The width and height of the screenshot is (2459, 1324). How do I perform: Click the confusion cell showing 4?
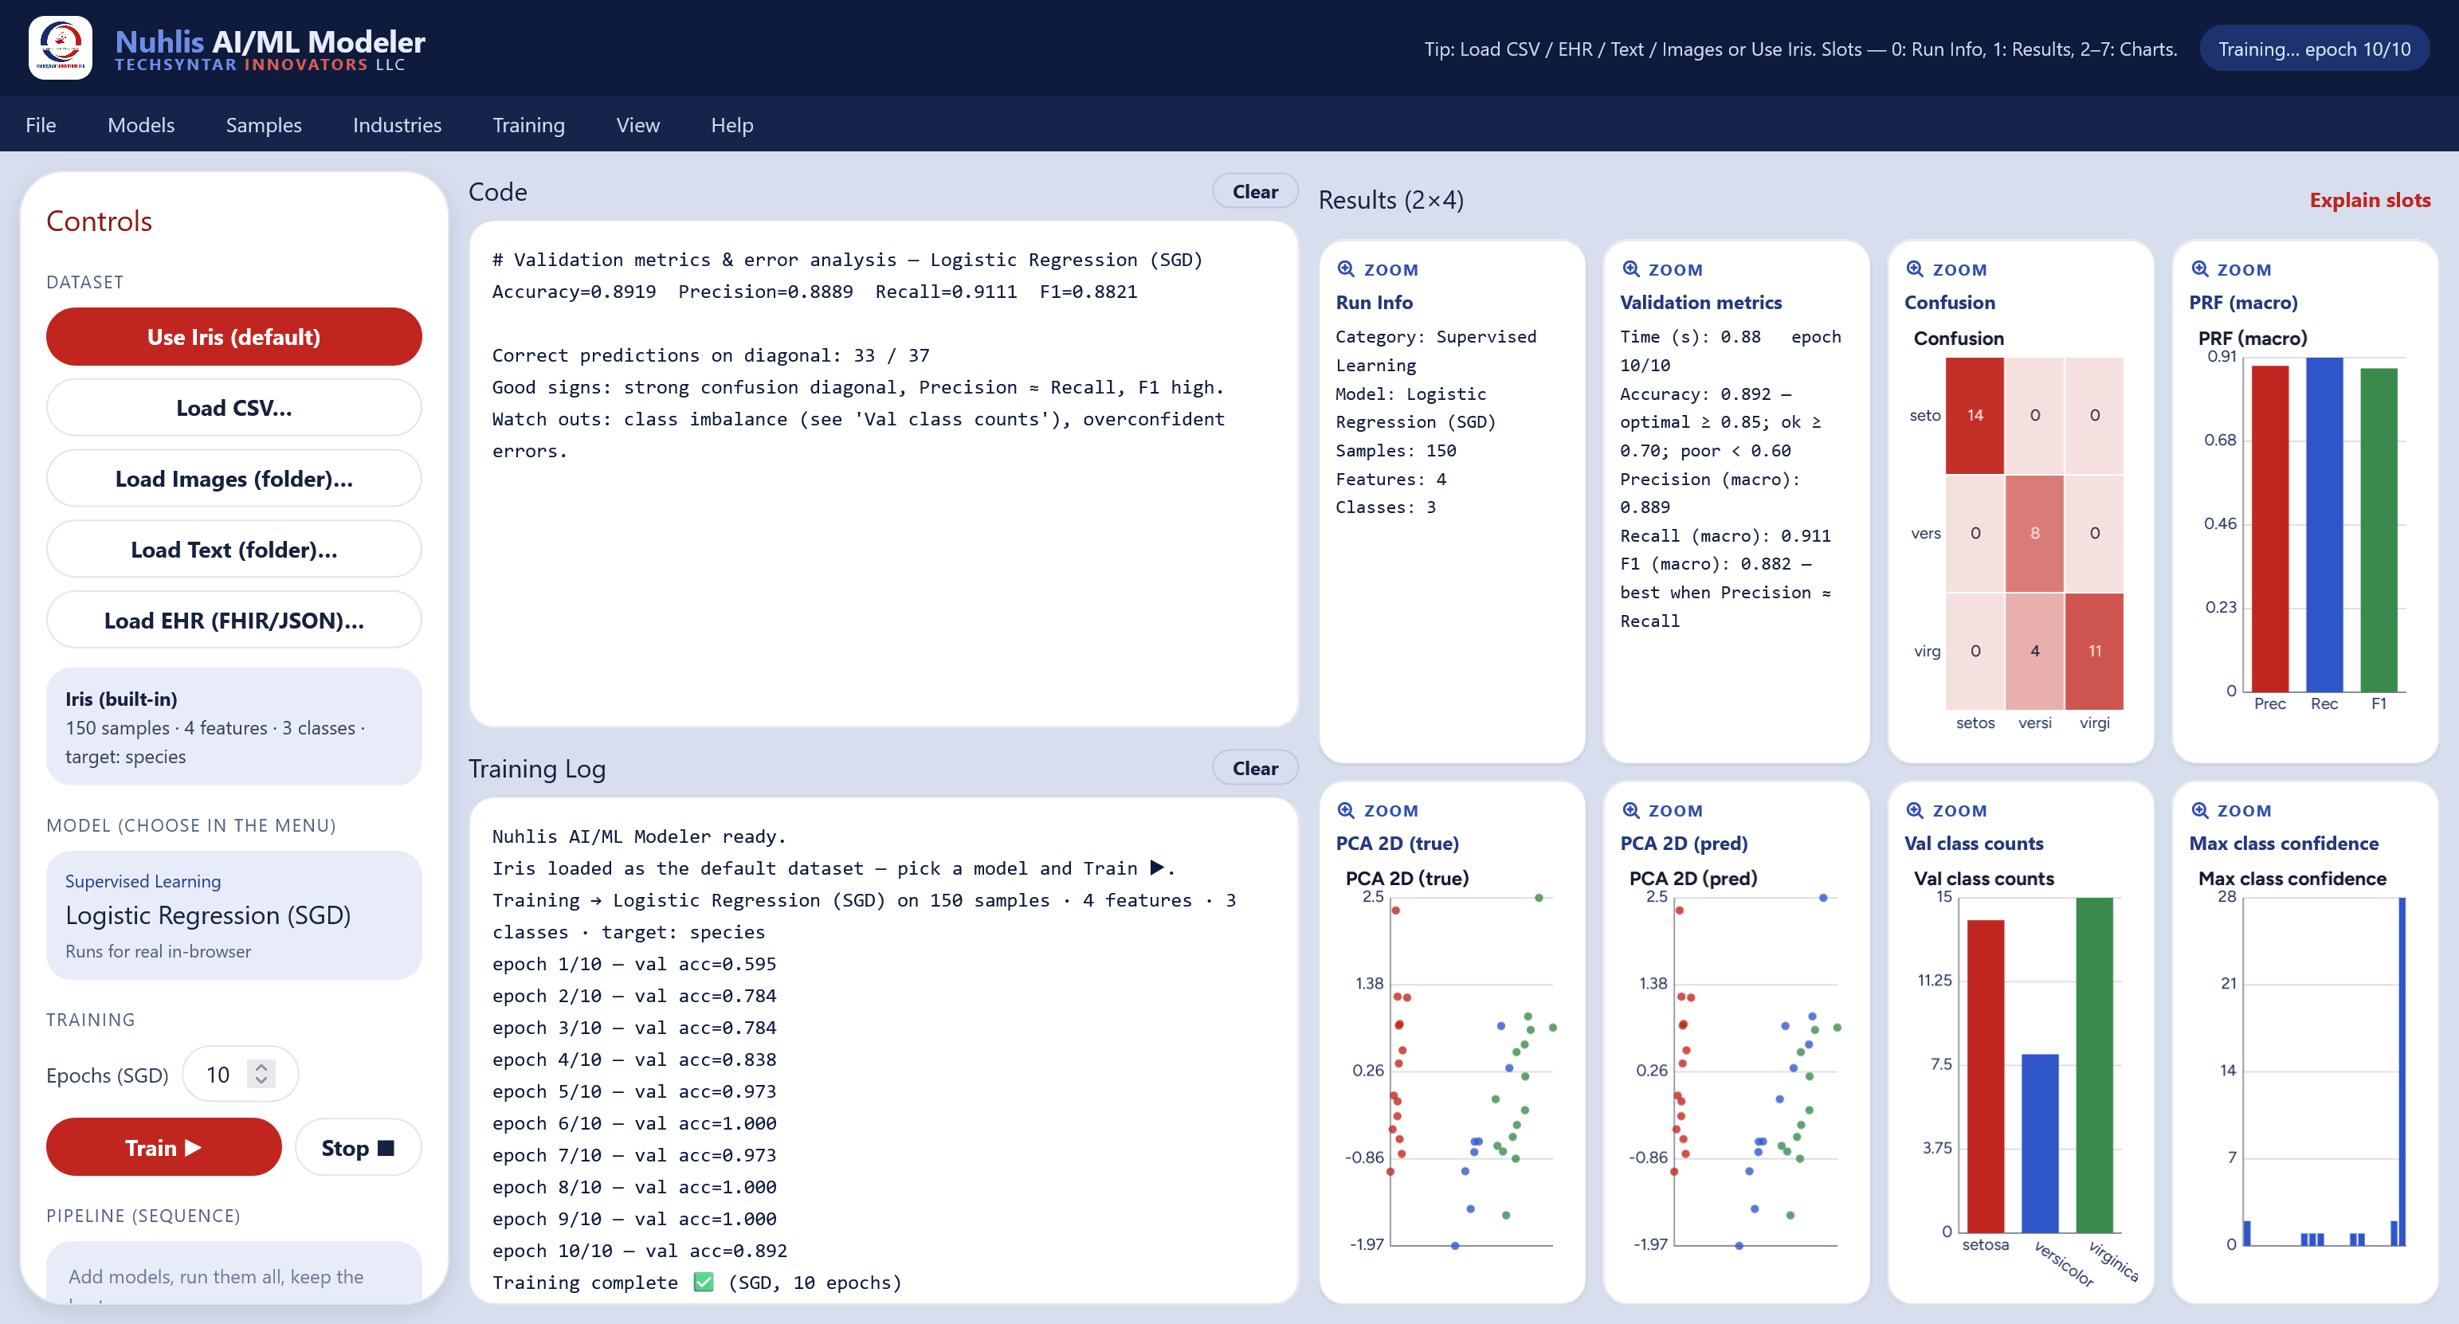coord(2034,651)
